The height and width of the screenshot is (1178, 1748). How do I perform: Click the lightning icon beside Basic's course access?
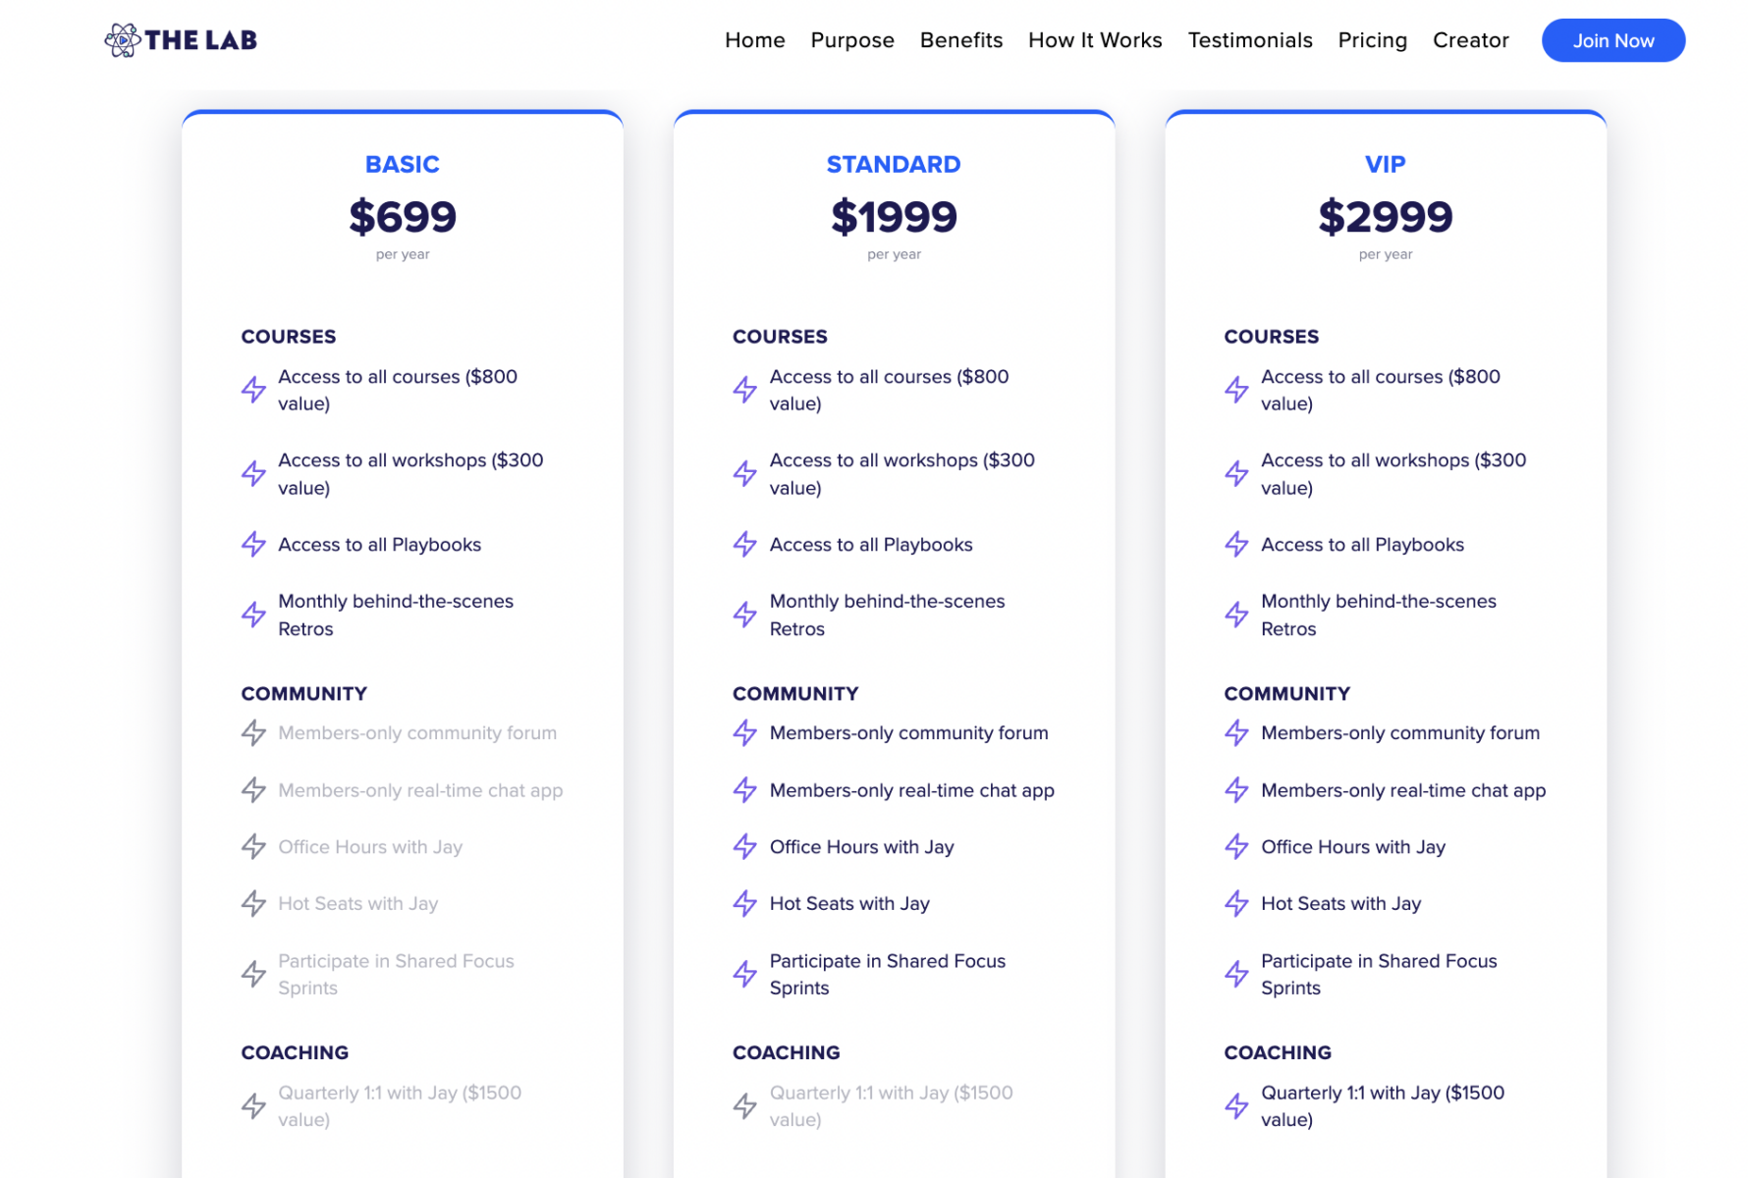[x=253, y=389]
